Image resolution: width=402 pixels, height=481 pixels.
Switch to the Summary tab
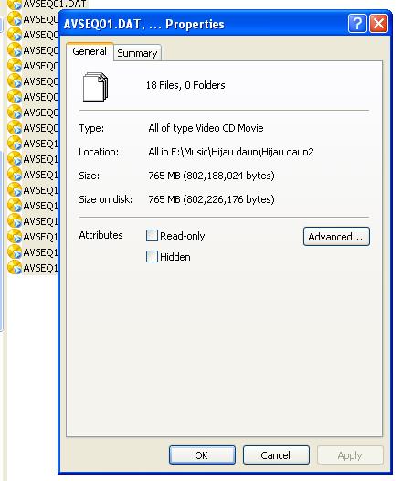click(x=137, y=53)
